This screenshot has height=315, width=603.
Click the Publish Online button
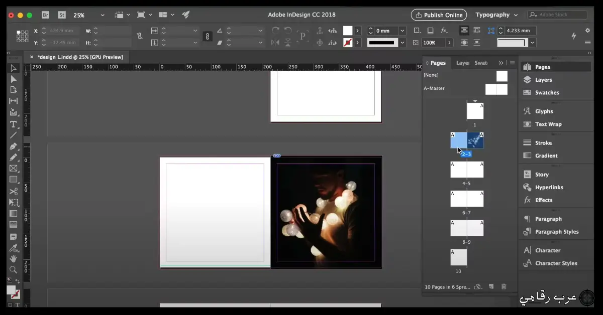click(x=439, y=15)
